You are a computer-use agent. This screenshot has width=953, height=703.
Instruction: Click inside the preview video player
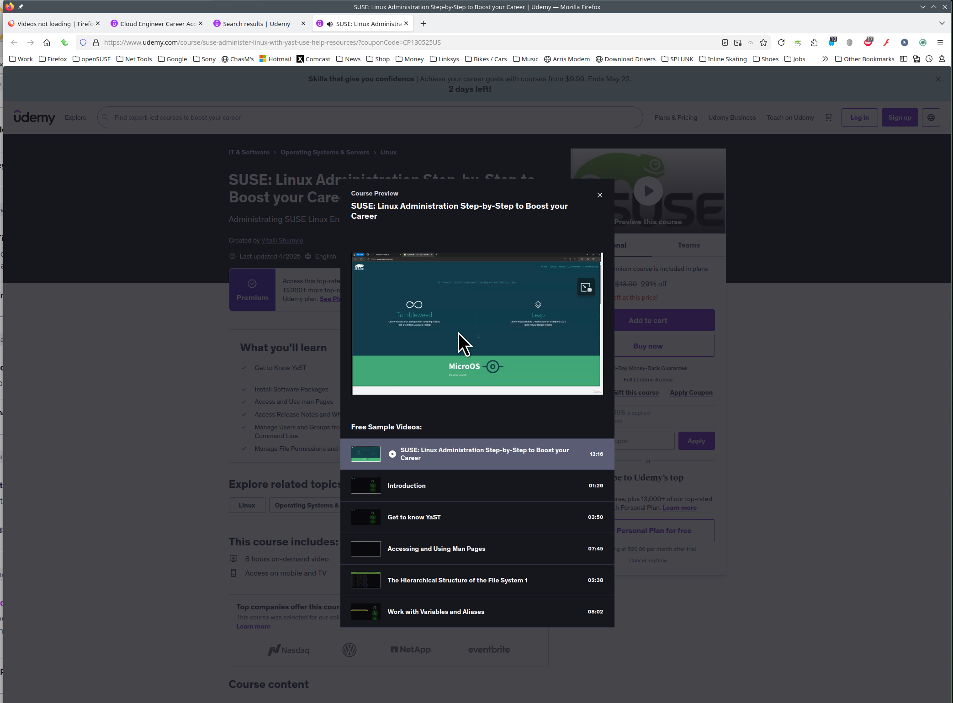[x=477, y=323]
